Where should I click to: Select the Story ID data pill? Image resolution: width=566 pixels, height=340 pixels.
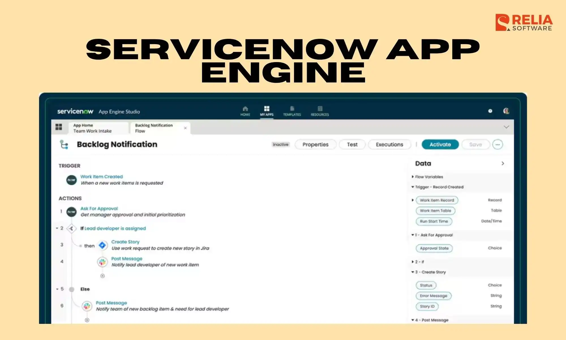coord(427,306)
